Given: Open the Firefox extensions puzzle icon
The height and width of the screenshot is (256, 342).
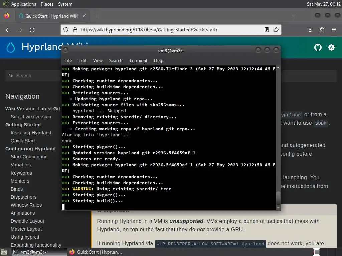Looking at the screenshot, I should coord(322,30).
